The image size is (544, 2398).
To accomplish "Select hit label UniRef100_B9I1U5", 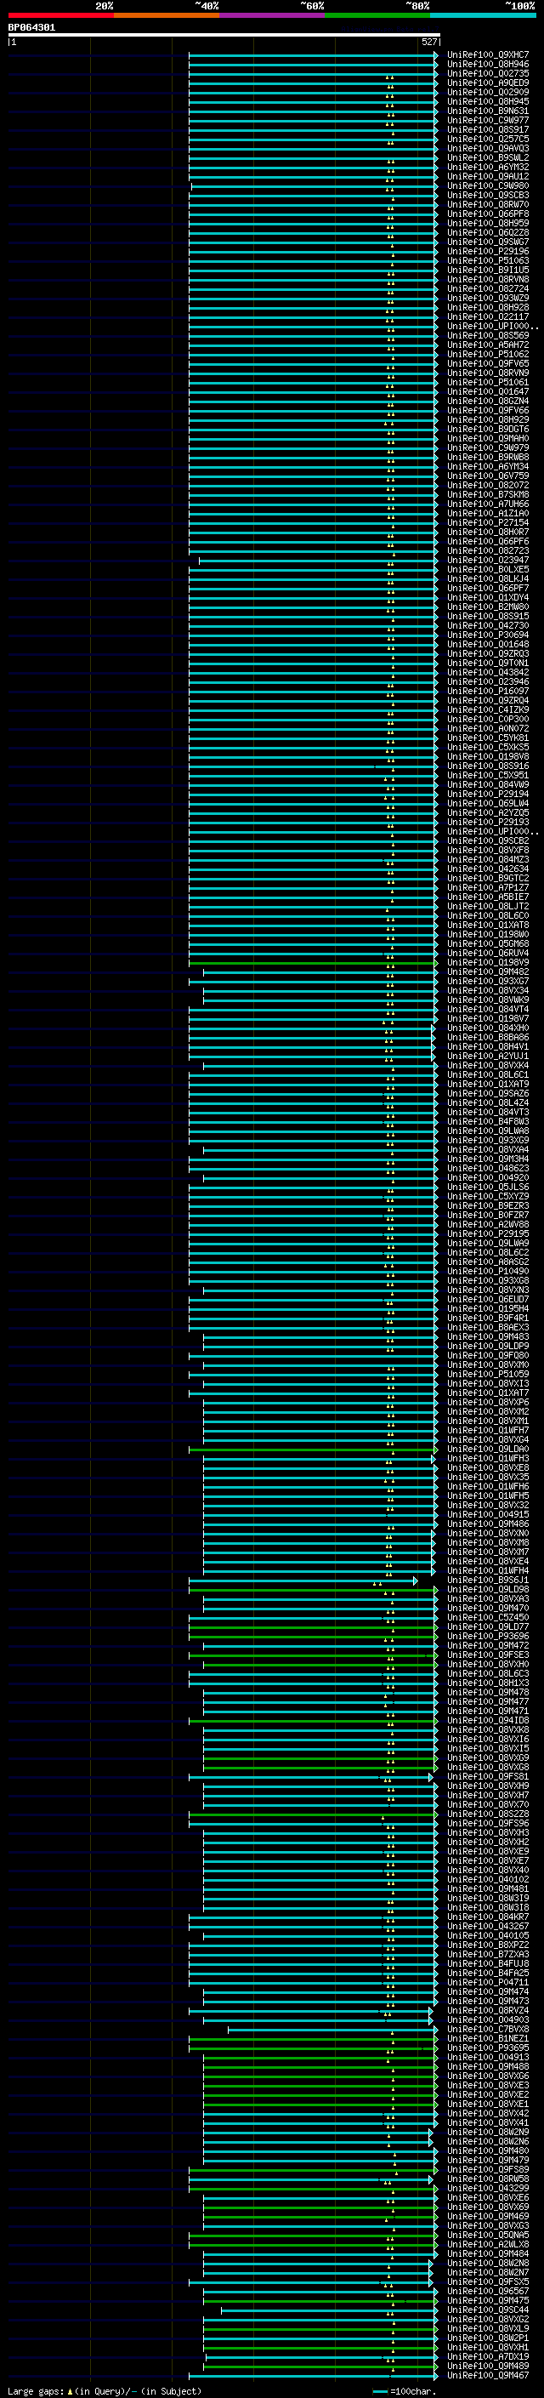I will pyautogui.click(x=488, y=270).
